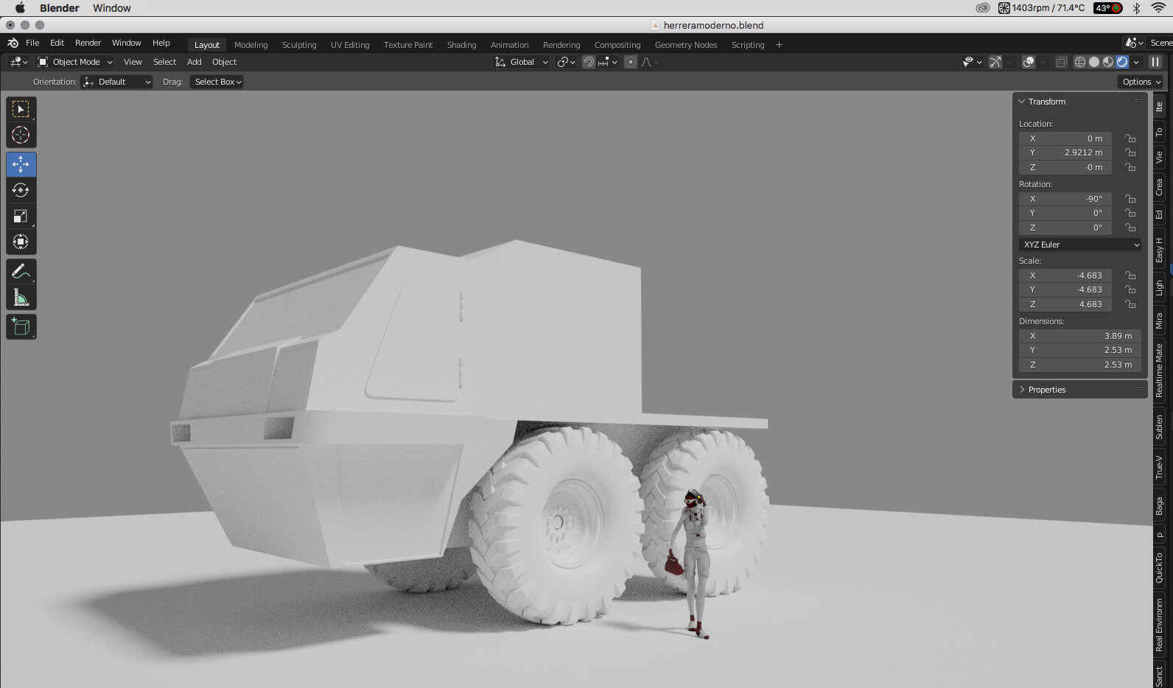The width and height of the screenshot is (1173, 688).
Task: Click the Scale Z field 4.683
Action: point(1065,304)
